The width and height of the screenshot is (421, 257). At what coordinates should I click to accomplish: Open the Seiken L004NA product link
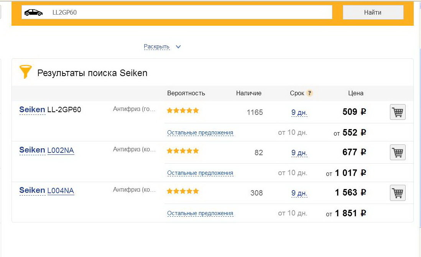tap(61, 191)
